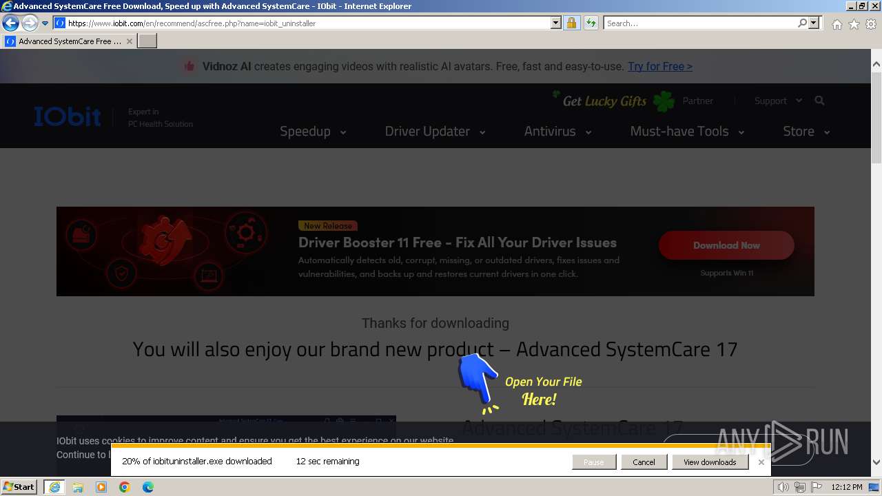
Task: Open the Driver Updater menu
Action: 435,131
